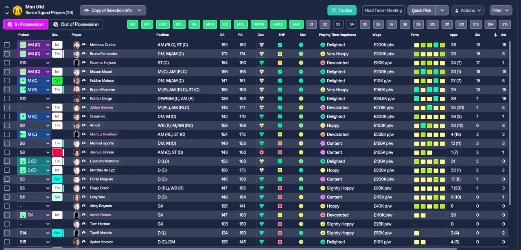Check the box next to Marcus Rashford
Image resolution: width=521 pixels, height=250 pixels.
click(7, 134)
